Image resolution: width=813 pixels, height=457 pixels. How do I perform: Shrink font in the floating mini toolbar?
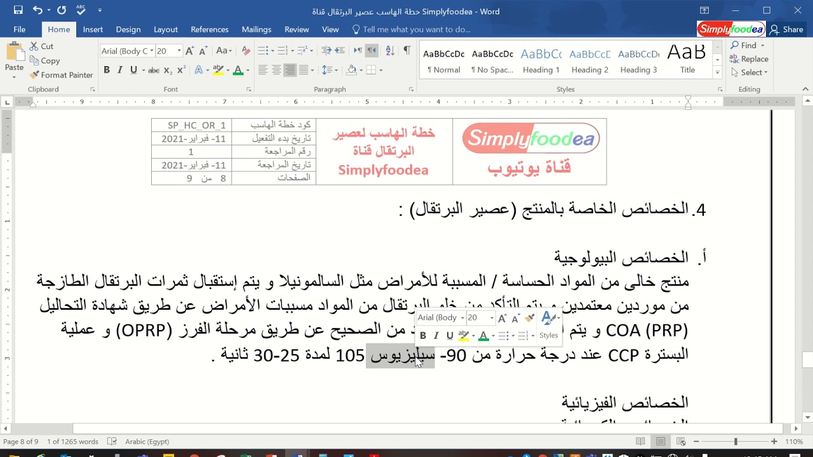[516, 318]
